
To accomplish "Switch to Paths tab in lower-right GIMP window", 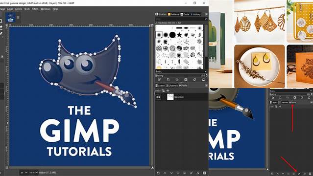I will (x=292, y=103).
